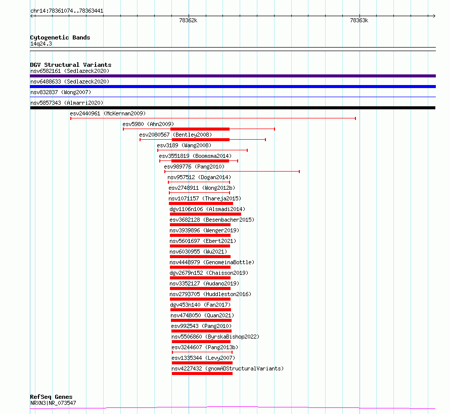Click the 14q24.3 band label
450x414 pixels.
(41, 44)
